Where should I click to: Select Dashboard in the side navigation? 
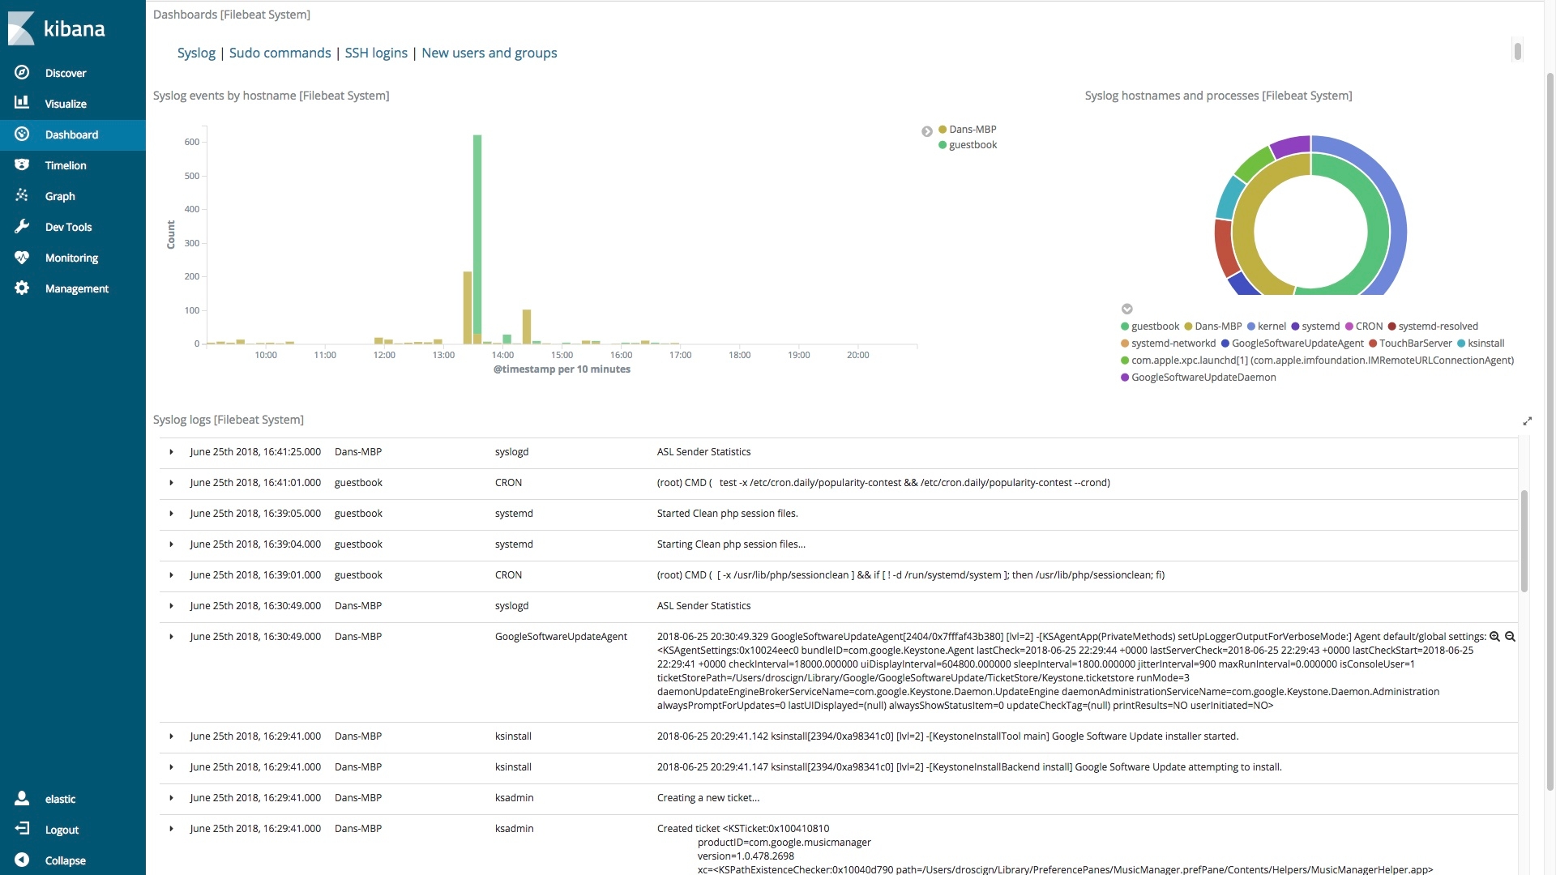71,134
